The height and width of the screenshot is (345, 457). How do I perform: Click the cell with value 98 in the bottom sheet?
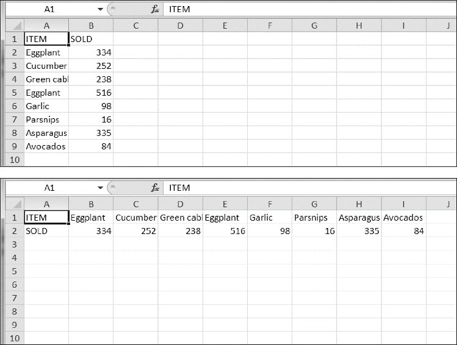pos(270,231)
